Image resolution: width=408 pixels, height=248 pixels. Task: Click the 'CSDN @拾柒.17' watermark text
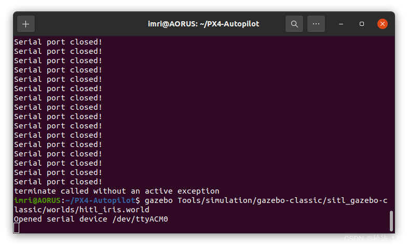pyautogui.click(x=373, y=239)
